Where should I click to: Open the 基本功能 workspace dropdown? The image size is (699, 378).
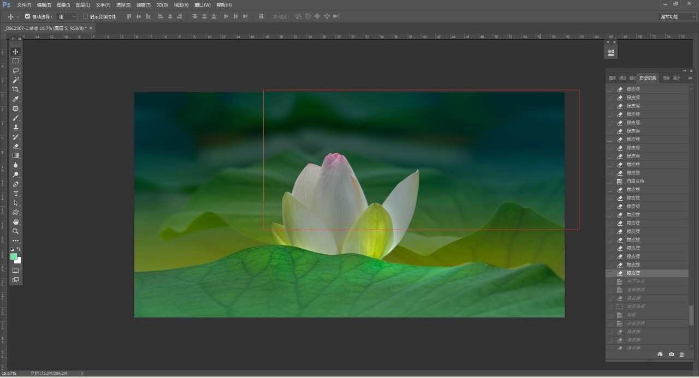(676, 17)
